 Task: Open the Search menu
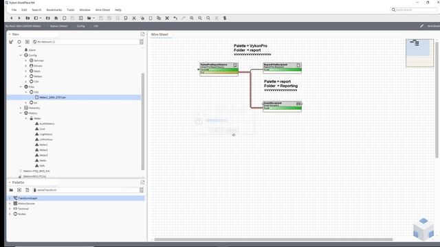click(x=36, y=10)
